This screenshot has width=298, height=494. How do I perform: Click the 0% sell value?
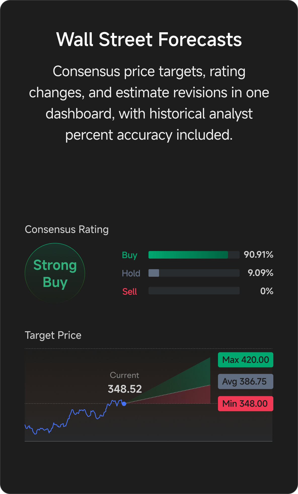point(267,291)
